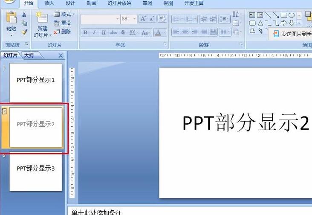312x215 pixels.
Task: Select the arrow line shape
Action: click(276, 15)
